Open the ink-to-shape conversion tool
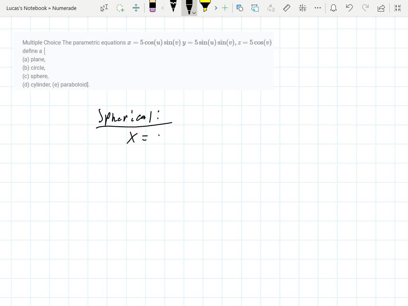 (x=240, y=8)
